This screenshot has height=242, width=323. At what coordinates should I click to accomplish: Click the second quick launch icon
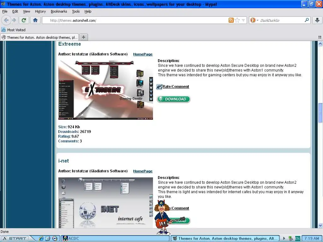tap(48, 239)
